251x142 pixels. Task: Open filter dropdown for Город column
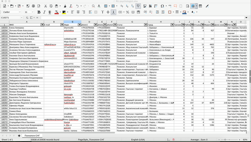172,25
